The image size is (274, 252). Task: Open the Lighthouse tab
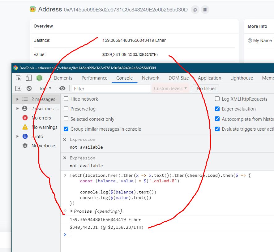pyautogui.click(x=242, y=78)
